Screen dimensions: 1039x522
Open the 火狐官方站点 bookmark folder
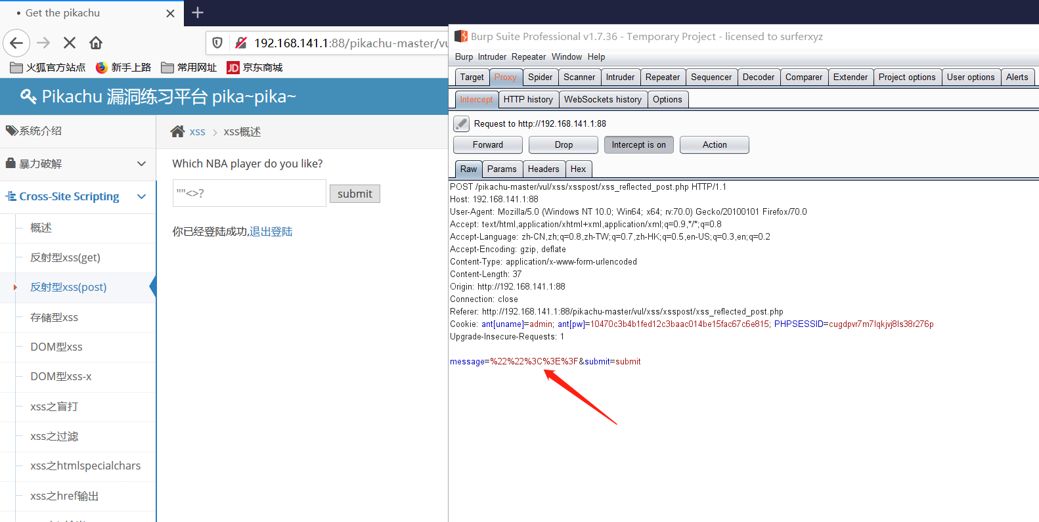(x=48, y=67)
